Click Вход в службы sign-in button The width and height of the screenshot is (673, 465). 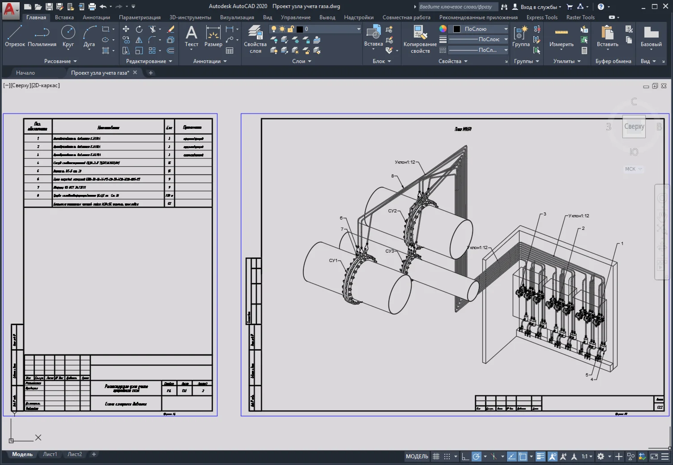pyautogui.click(x=536, y=7)
